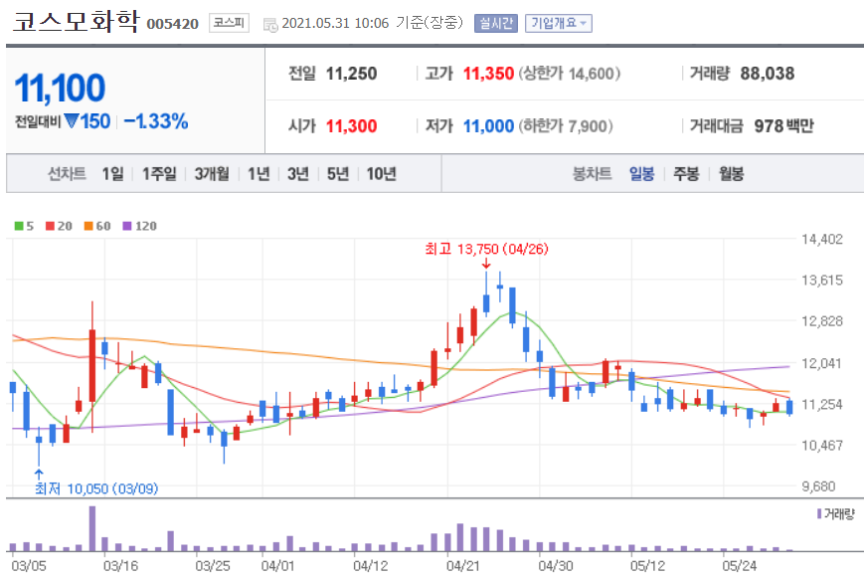Select the 1일 line chart tab
The width and height of the screenshot is (864, 578).
113,174
